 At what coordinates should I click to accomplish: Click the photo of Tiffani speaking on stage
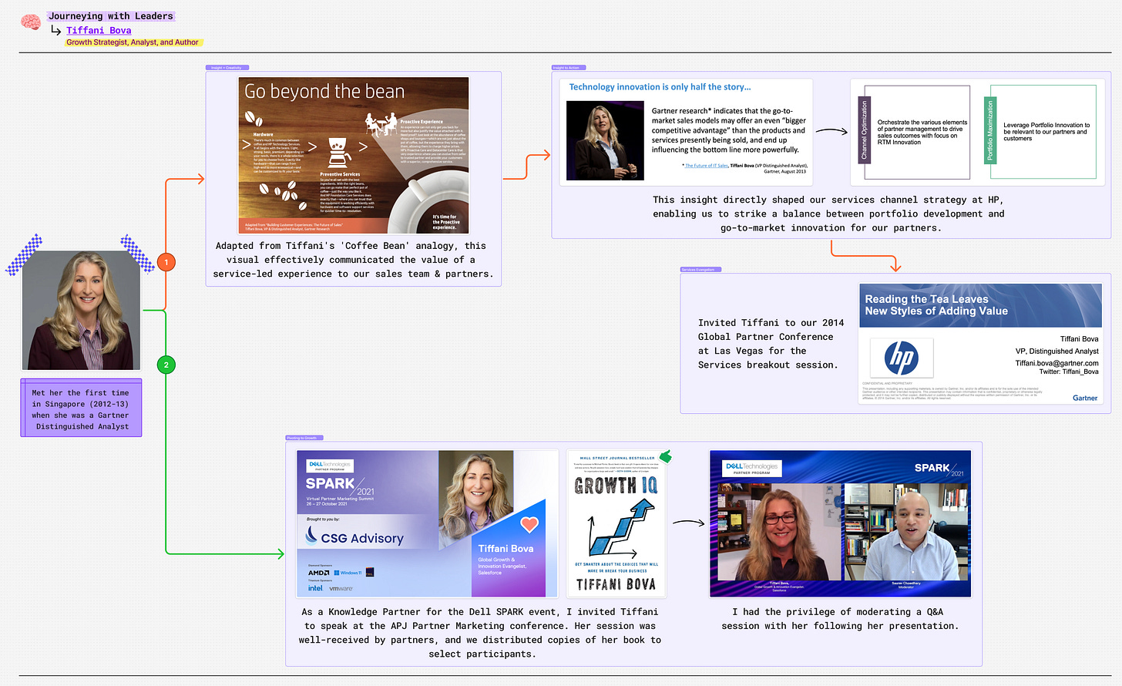(x=605, y=141)
